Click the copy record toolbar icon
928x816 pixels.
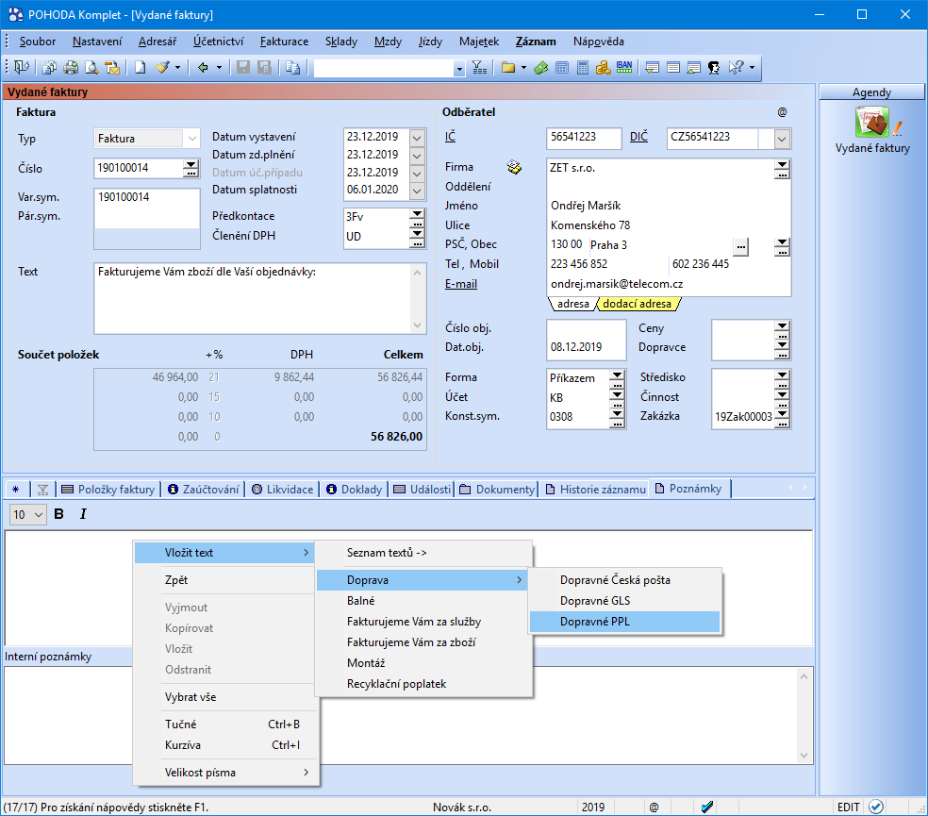[x=292, y=68]
